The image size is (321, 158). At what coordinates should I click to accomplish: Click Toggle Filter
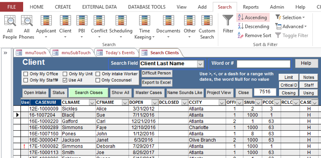click(292, 35)
